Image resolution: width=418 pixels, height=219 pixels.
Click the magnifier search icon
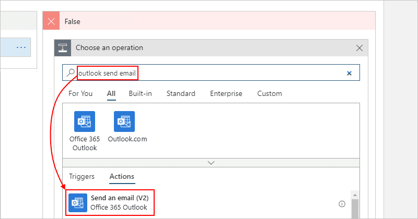71,72
